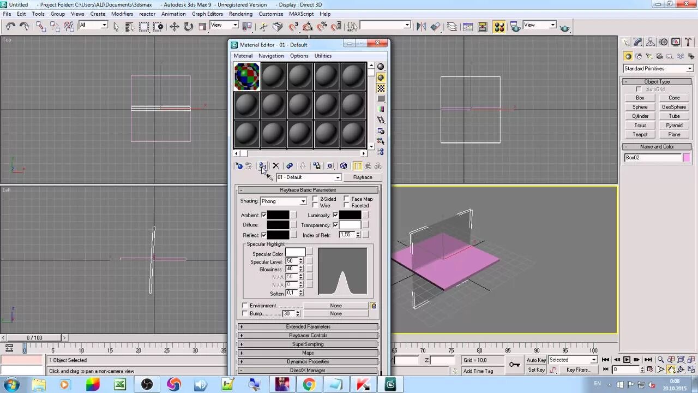698x393 pixels.
Task: Uncheck the Reflect checkbox
Action: pos(264,235)
